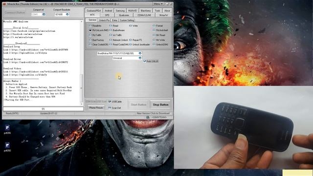This screenshot has height=176, width=313.
Task: Select the Badsoftware radio option
Action: tap(111, 30)
